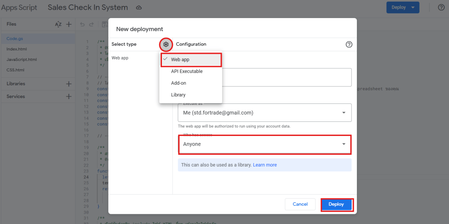The image size is (449, 224).
Task: Add a library using the plus icon
Action: [x=68, y=84]
